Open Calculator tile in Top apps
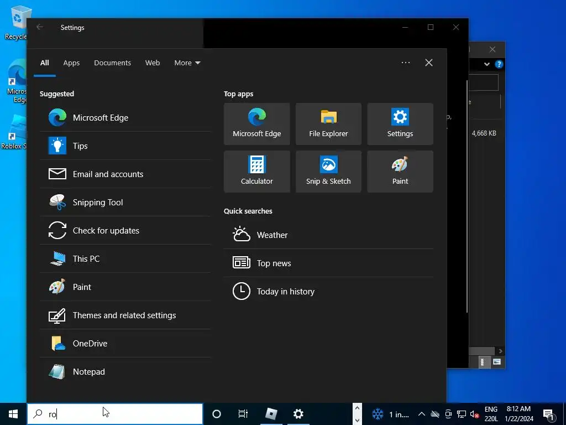Viewport: 566px width, 425px height. 256,172
